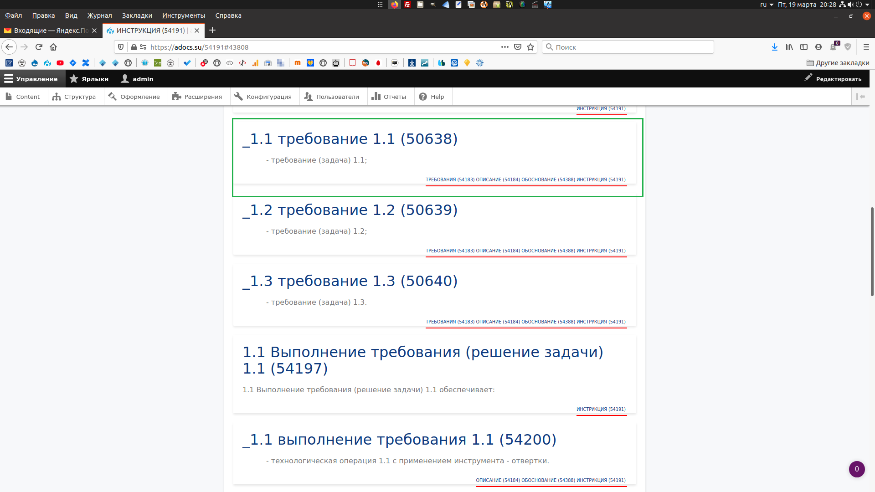
Task: Open heading _1.3 требование 1.3 (50640)
Action: pos(350,281)
